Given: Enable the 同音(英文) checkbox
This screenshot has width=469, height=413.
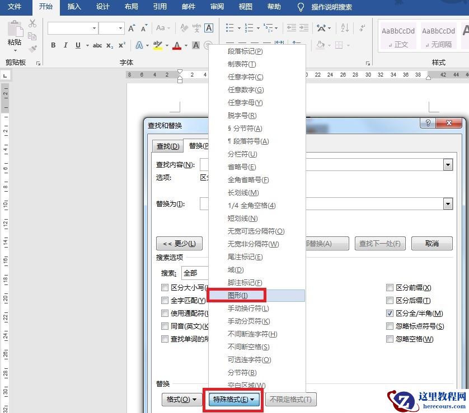Looking at the screenshot, I should point(165,326).
